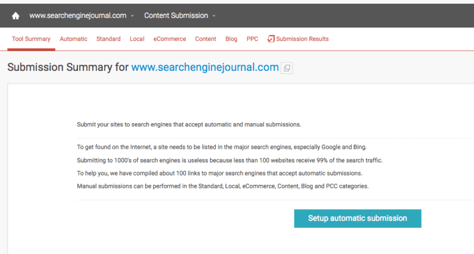Image resolution: width=474 pixels, height=254 pixels.
Task: Expand the Content Submission dropdown arrow
Action: click(214, 16)
